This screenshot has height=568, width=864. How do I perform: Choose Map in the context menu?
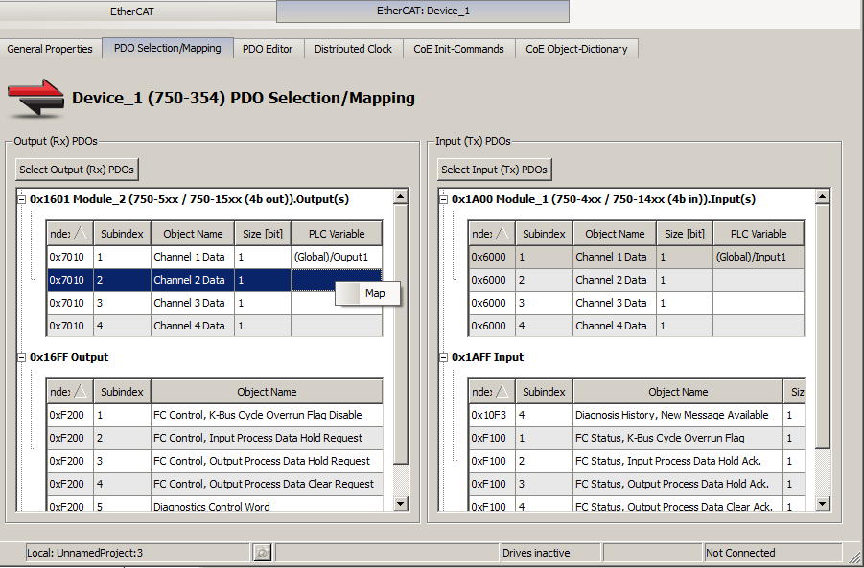pos(367,293)
